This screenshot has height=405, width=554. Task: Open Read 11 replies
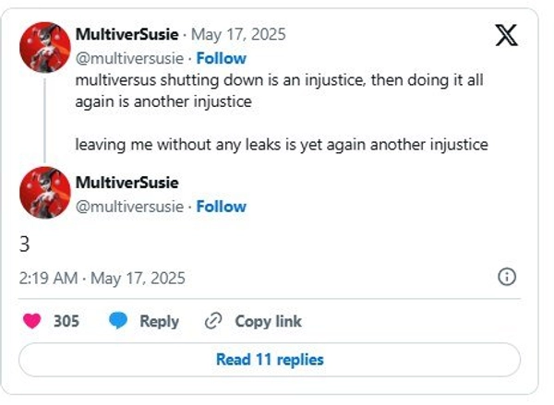coord(270,359)
